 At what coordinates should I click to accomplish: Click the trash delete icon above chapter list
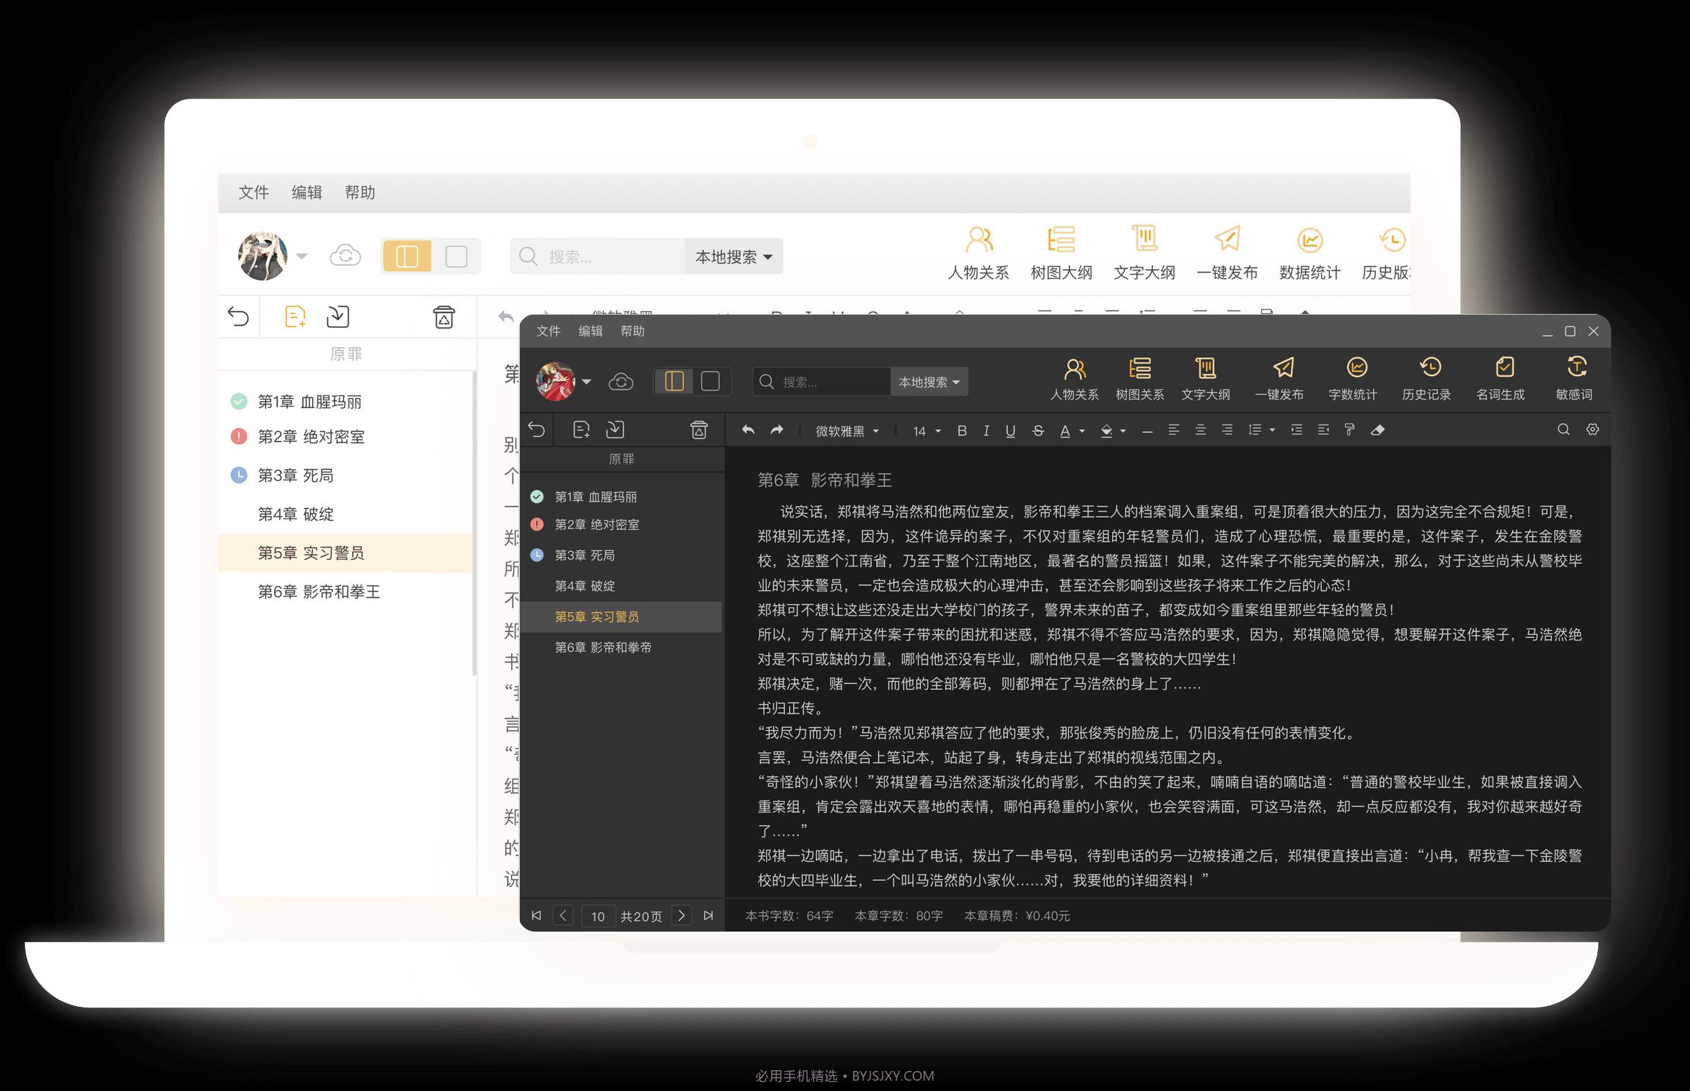point(700,429)
